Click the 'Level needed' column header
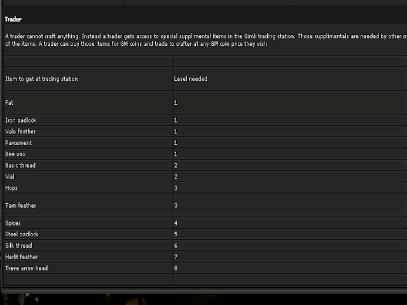 point(191,79)
